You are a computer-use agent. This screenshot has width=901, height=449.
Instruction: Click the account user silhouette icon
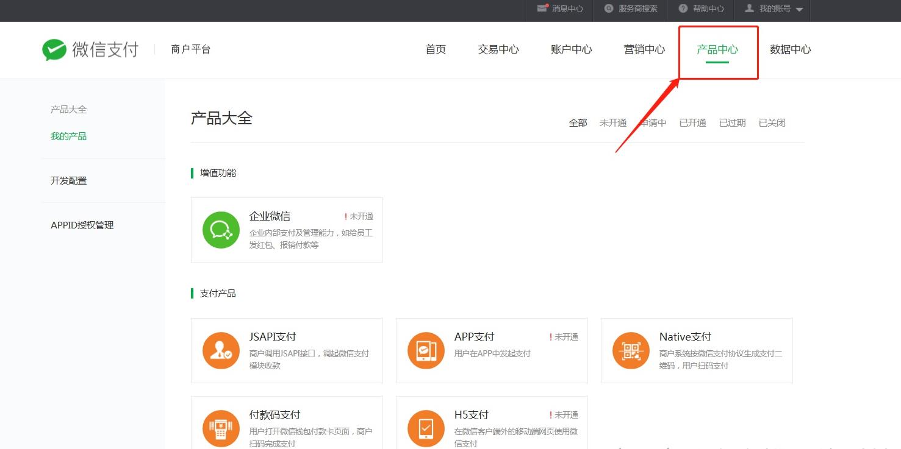click(x=750, y=9)
